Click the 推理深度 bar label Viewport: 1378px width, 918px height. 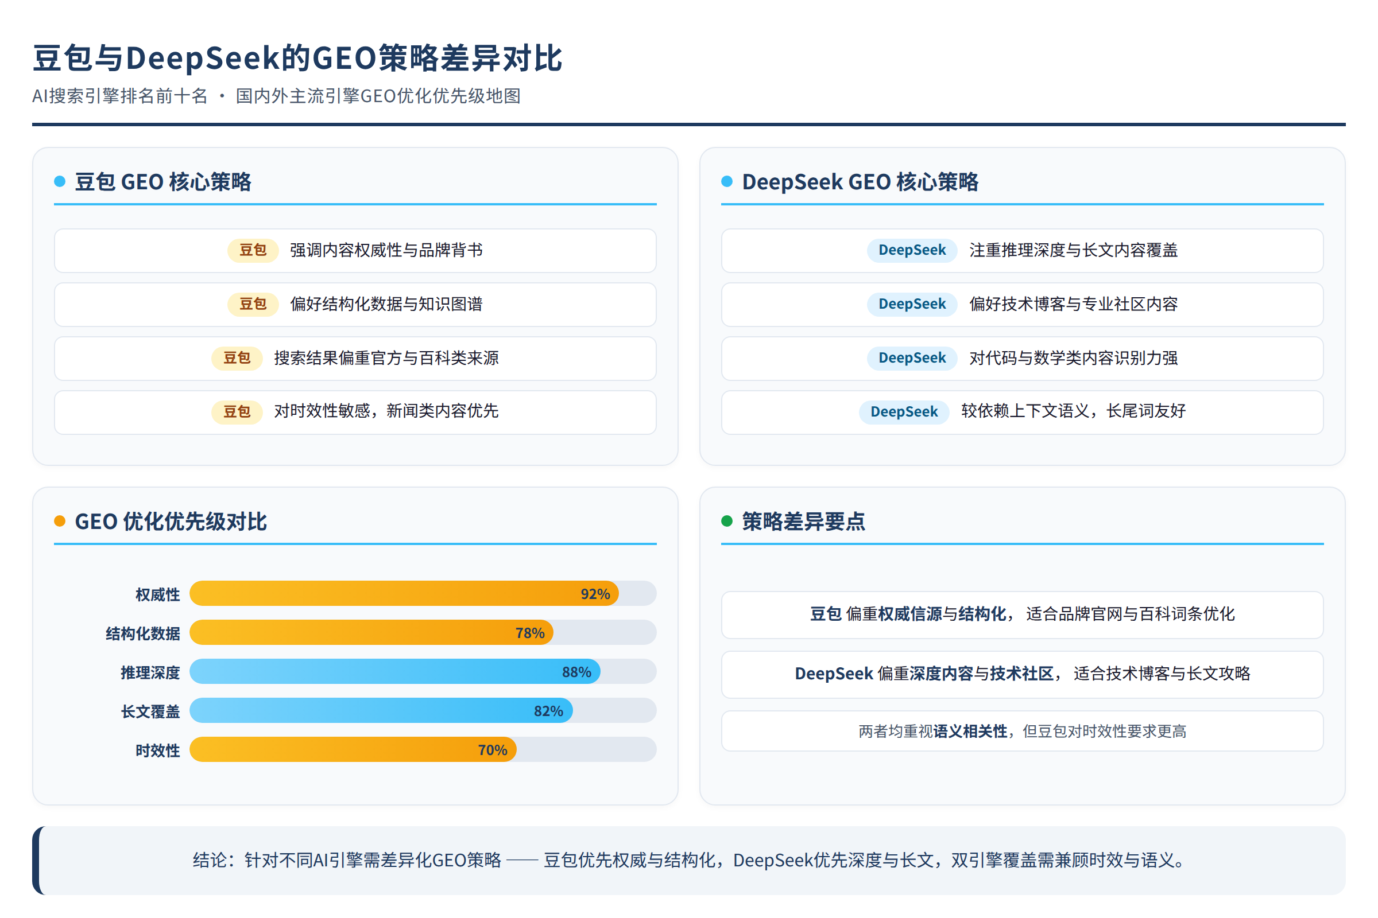pos(150,673)
